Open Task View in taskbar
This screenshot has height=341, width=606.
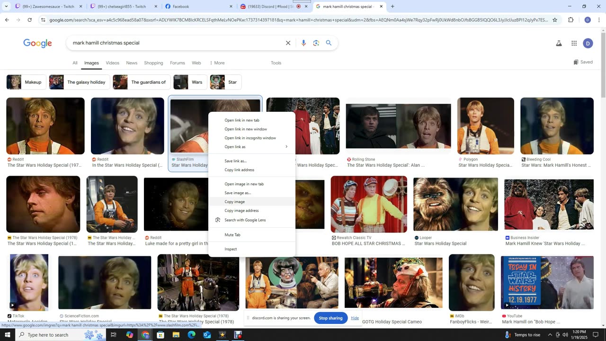114,335
